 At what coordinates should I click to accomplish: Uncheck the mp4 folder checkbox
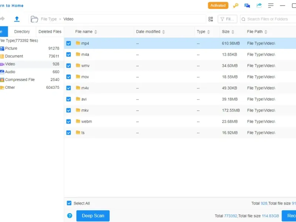point(68,43)
